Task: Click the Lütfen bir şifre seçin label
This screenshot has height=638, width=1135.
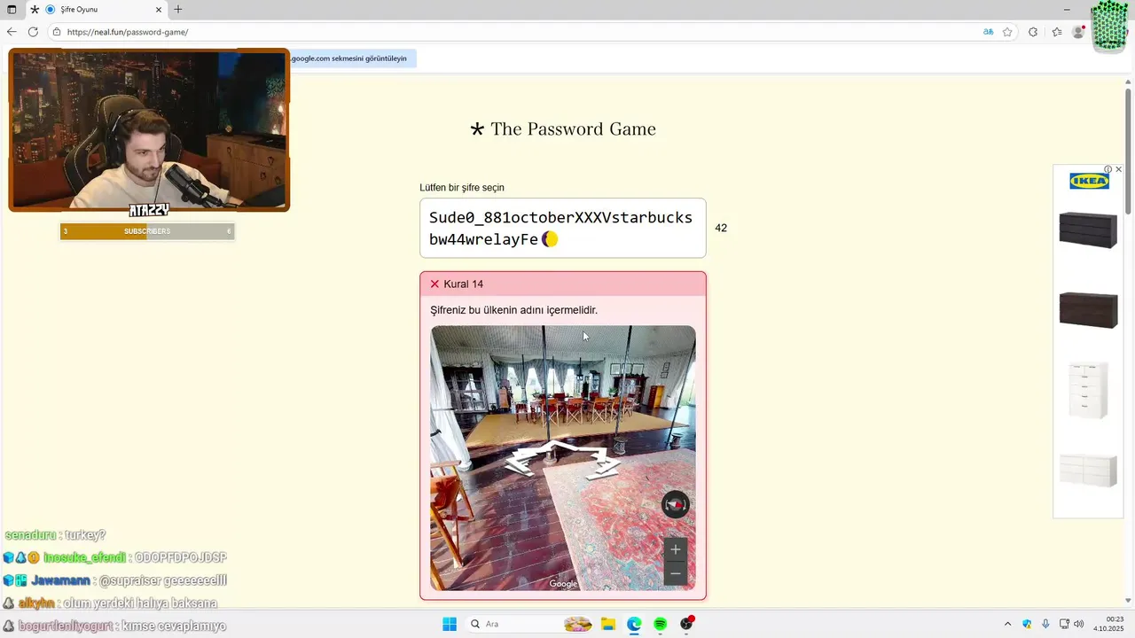Action: coord(462,188)
